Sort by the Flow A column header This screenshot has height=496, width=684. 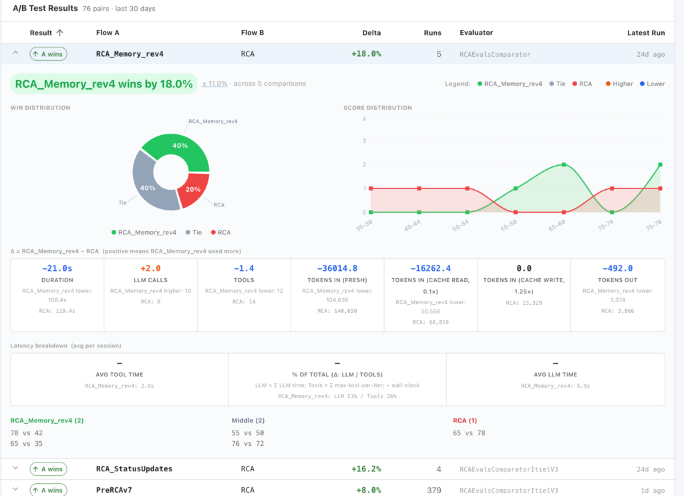[108, 33]
